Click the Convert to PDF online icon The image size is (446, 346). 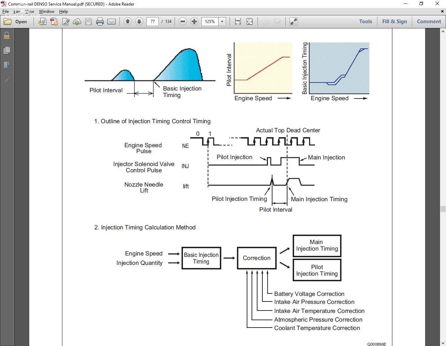point(42,22)
